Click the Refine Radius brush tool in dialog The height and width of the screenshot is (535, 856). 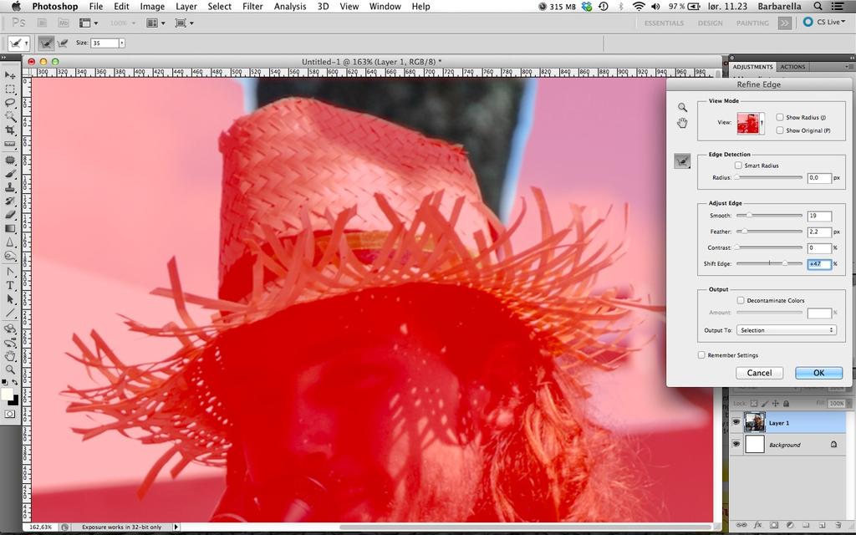(x=682, y=161)
